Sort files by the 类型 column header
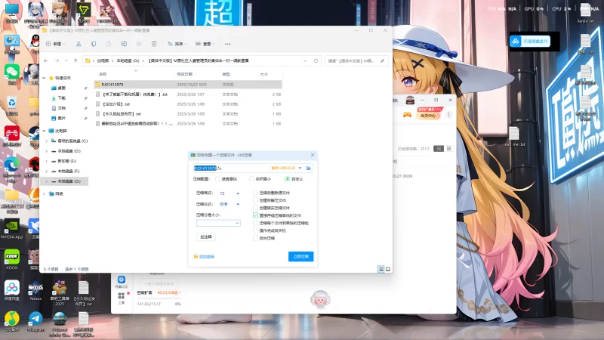 click(x=239, y=74)
